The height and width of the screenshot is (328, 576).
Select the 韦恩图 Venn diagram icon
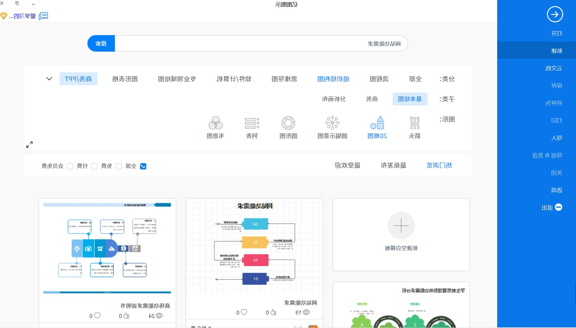coord(215,123)
